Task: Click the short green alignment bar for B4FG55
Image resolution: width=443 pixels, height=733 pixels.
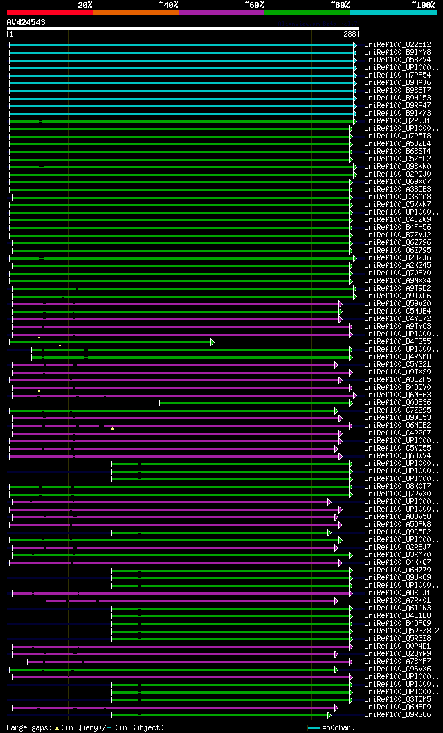Action: click(110, 342)
